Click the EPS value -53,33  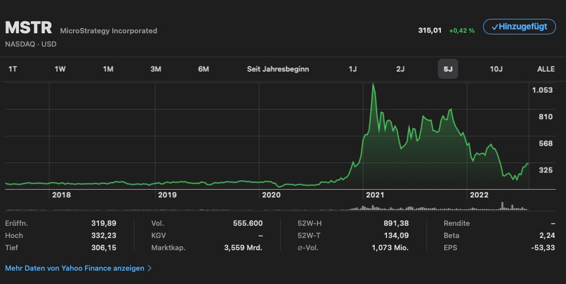click(x=543, y=247)
